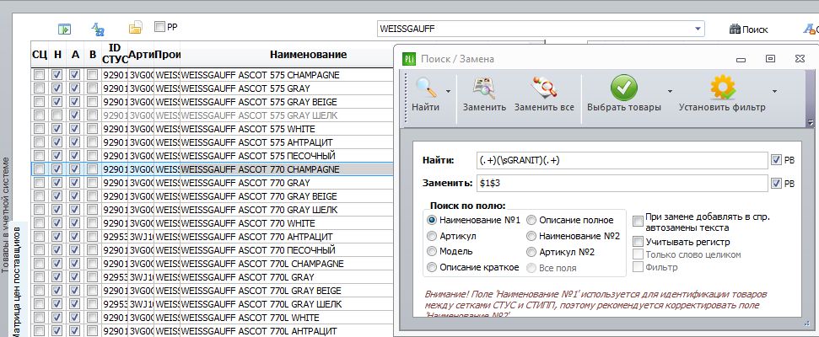819x337 pixels.
Task: Click the Найти search pattern input field
Action: pyautogui.click(x=622, y=161)
